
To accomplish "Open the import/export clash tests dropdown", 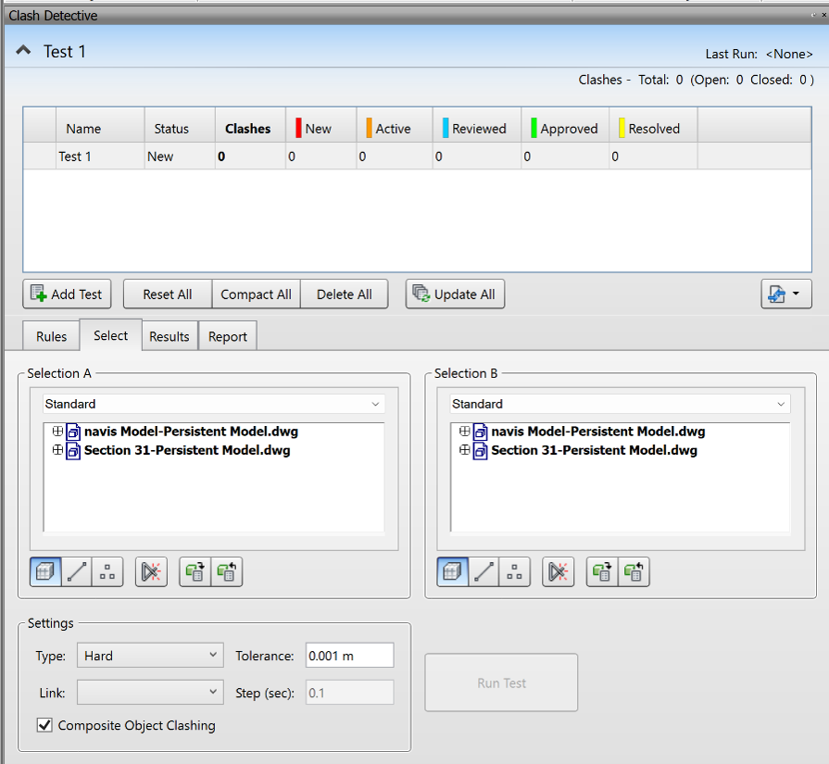I will [785, 294].
